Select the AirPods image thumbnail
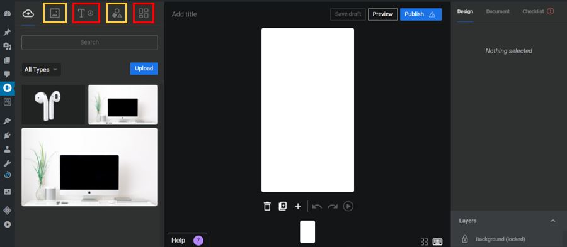Viewport: 567px width, 247px height. (54, 105)
